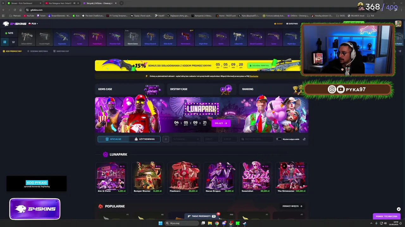The height and width of the screenshot is (227, 405).
Task: Open the Hypnosis skin drop
Action: [x=62, y=38]
